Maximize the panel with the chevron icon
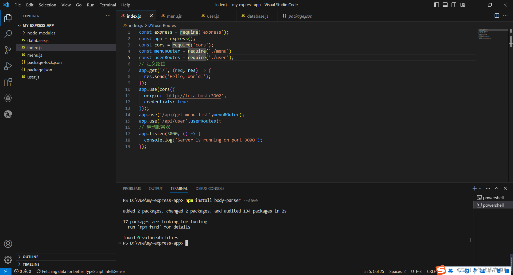 coord(497,188)
